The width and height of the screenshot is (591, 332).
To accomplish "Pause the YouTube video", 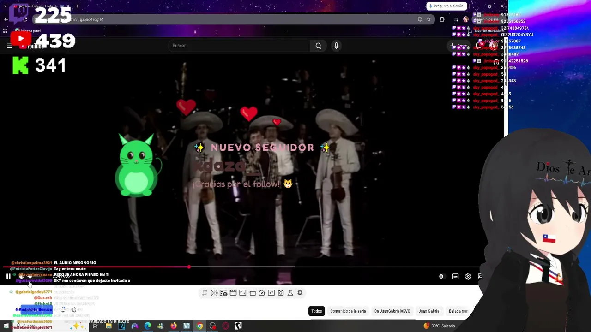I will click(8, 277).
